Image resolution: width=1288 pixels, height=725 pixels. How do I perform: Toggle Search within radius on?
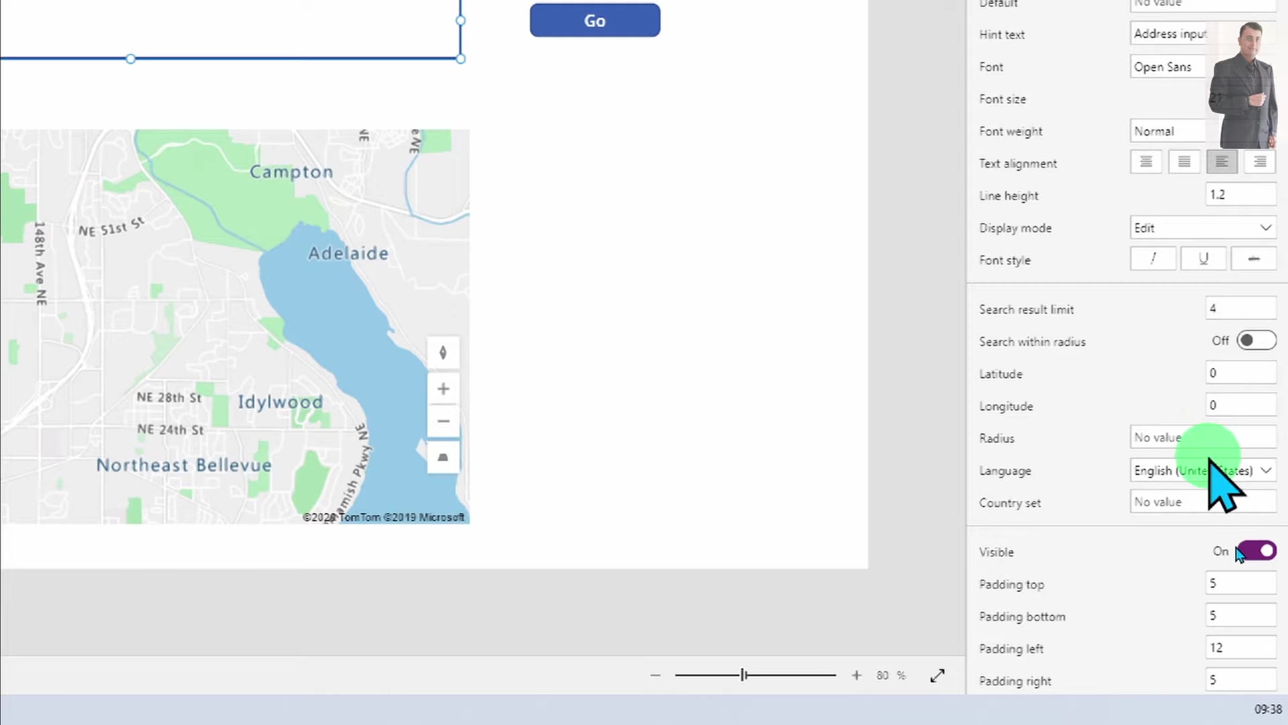(1256, 340)
